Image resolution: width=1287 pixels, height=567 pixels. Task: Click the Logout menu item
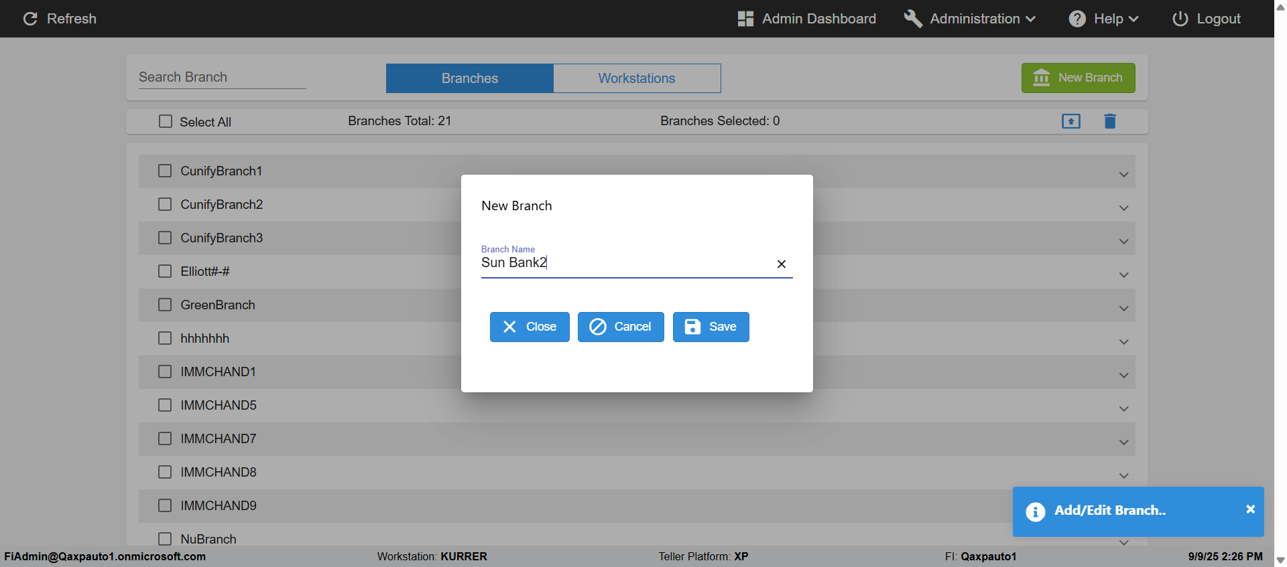(x=1207, y=19)
